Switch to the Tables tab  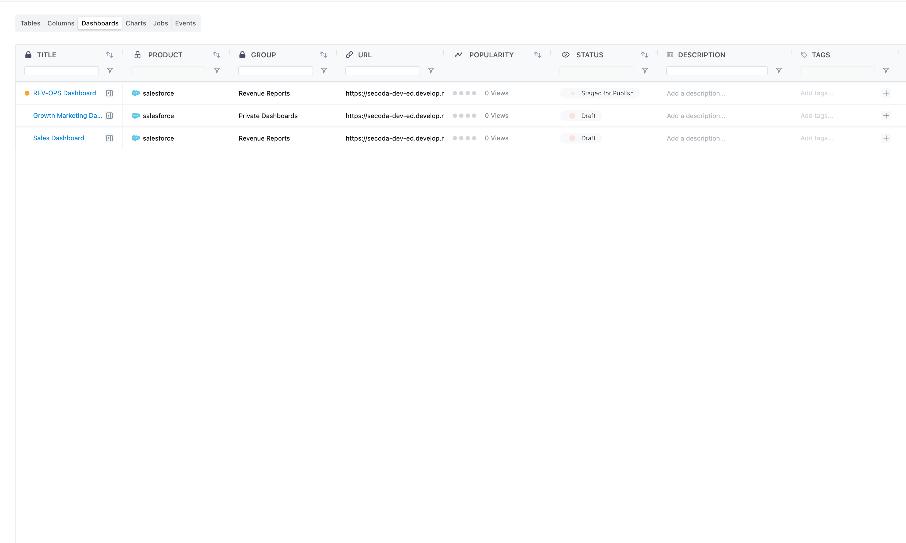tap(30, 23)
